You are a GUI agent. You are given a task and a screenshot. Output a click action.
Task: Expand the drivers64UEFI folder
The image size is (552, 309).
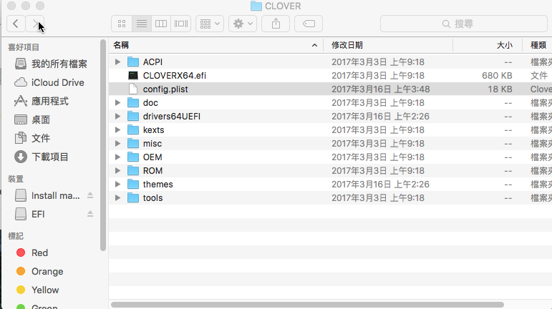point(117,117)
